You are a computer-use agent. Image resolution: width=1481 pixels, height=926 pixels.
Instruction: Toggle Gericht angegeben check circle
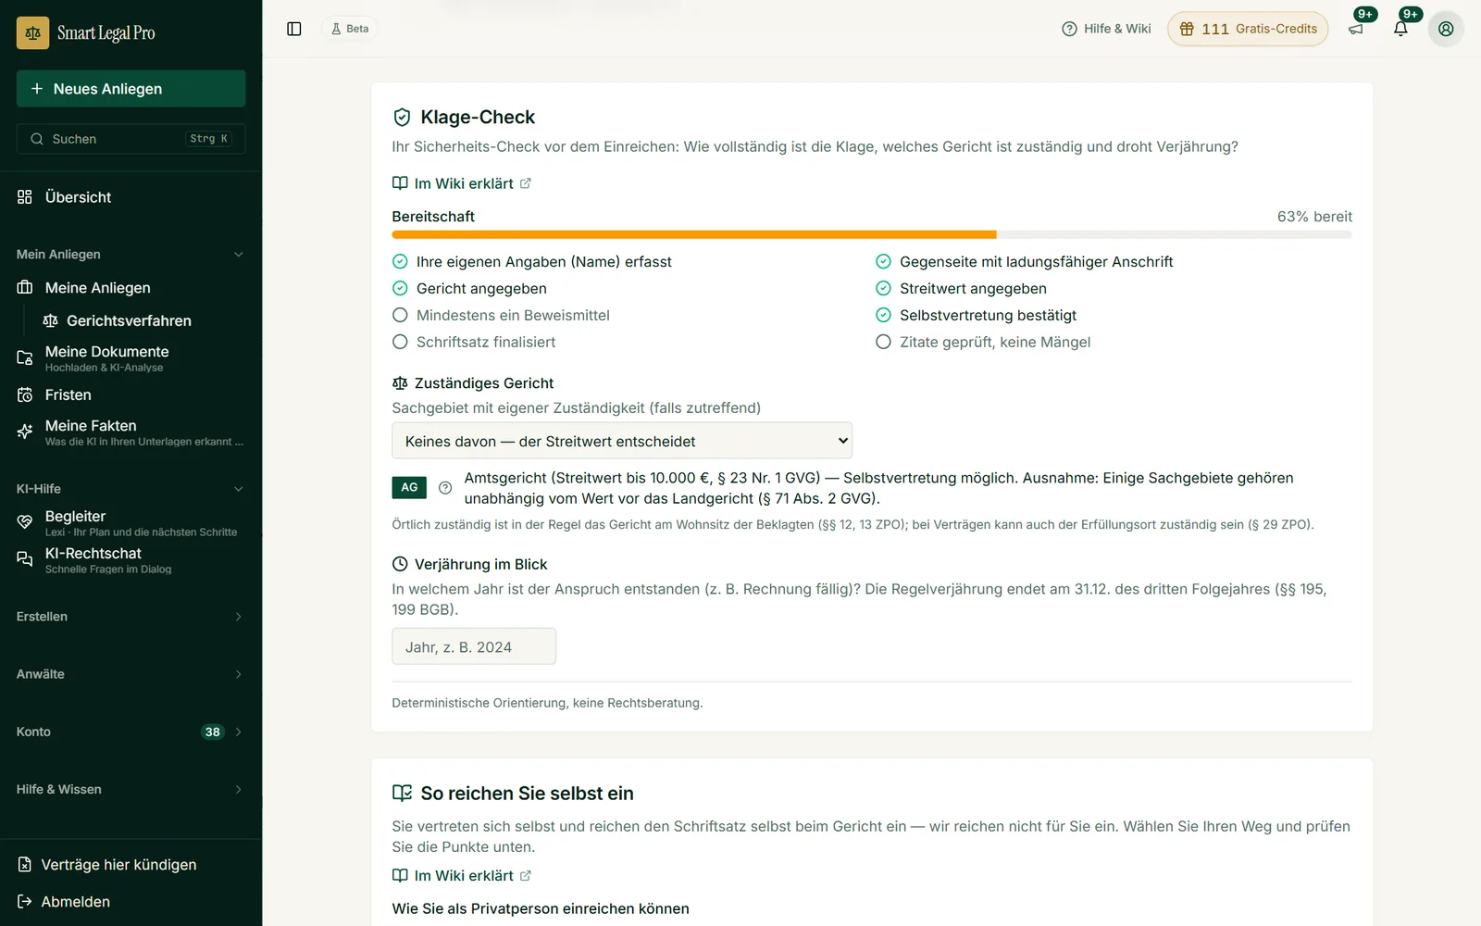coord(400,288)
